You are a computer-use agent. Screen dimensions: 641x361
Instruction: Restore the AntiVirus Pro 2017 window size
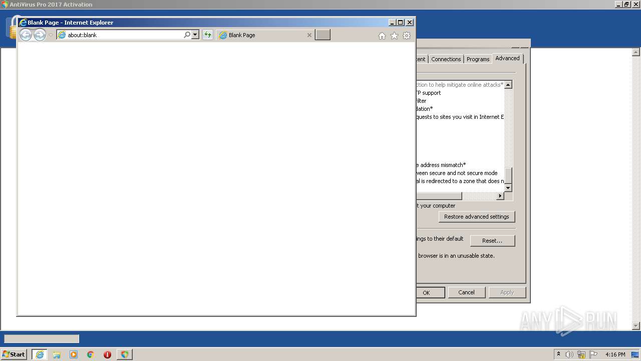627,5
